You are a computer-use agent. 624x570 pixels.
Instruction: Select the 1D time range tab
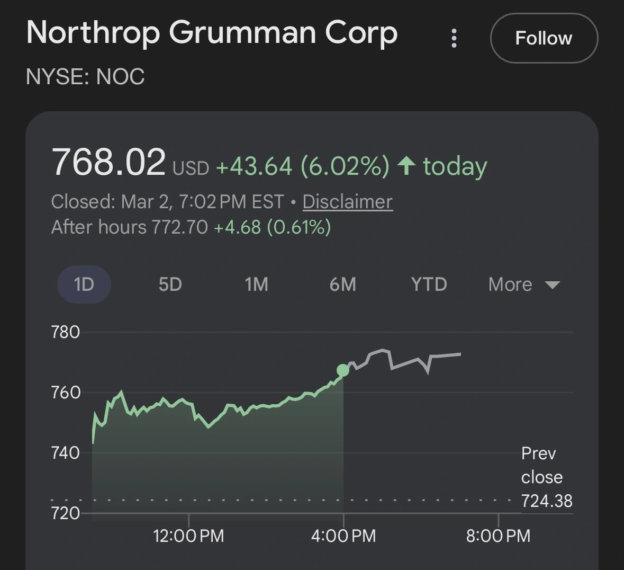tap(84, 284)
